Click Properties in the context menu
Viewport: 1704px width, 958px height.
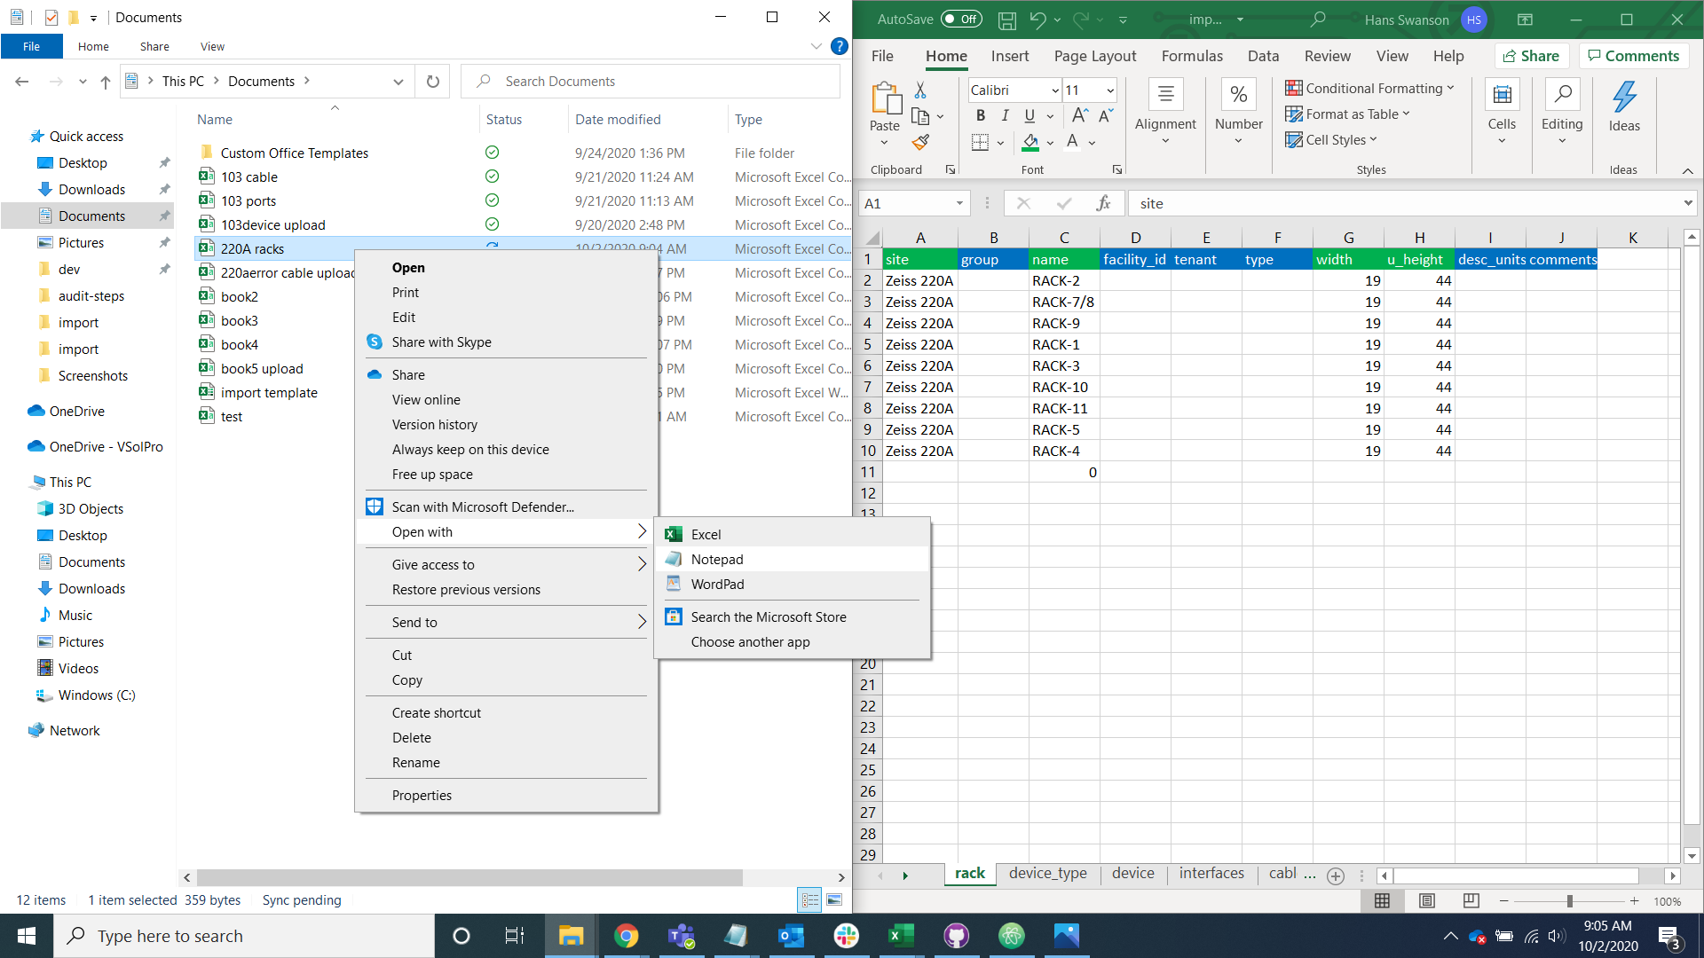tap(506, 796)
